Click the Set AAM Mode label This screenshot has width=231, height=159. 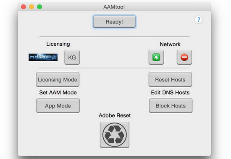coord(58,93)
